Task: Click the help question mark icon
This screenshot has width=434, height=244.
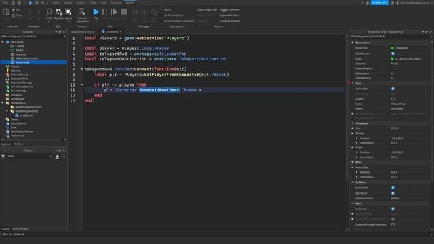Action: coord(392,3)
